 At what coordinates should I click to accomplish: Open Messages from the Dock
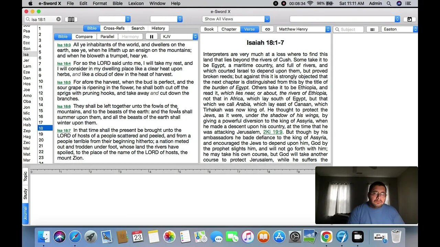[216, 237]
